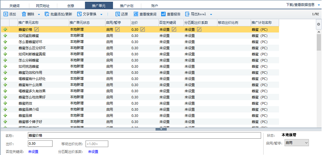Click edit pencil beside 分匹配出价系数 未设置 in selected row

199,29
